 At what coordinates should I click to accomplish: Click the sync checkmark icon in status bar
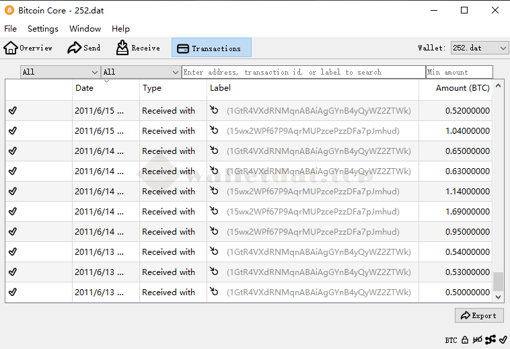click(x=503, y=340)
